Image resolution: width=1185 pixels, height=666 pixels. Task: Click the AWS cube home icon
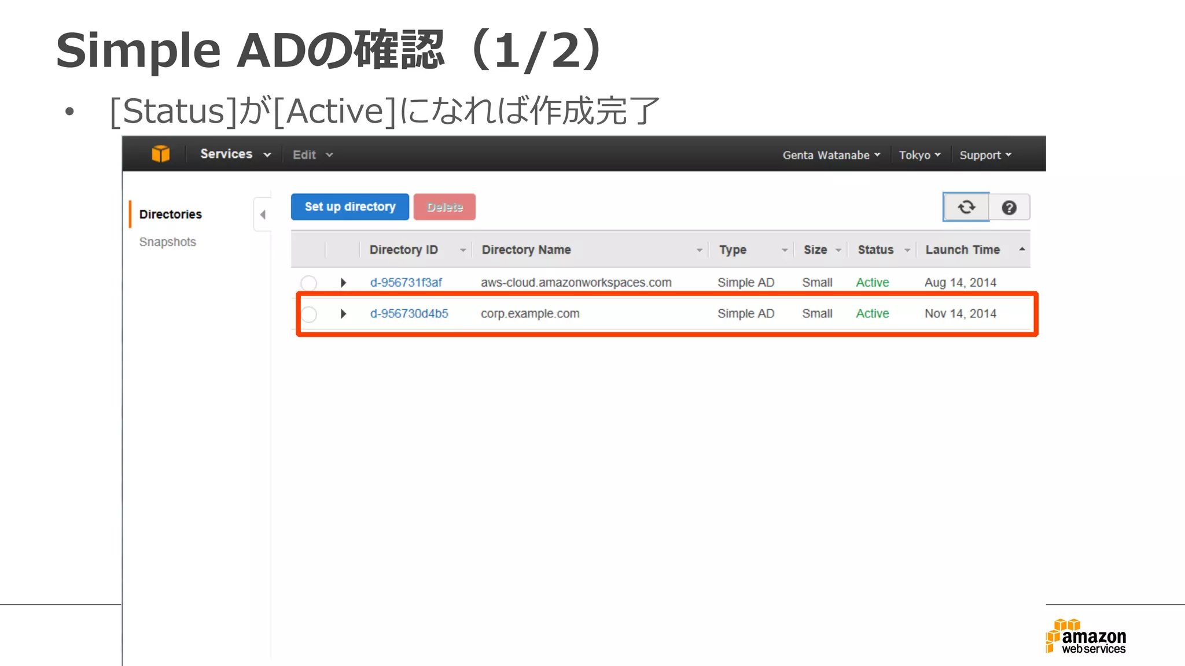(x=160, y=154)
